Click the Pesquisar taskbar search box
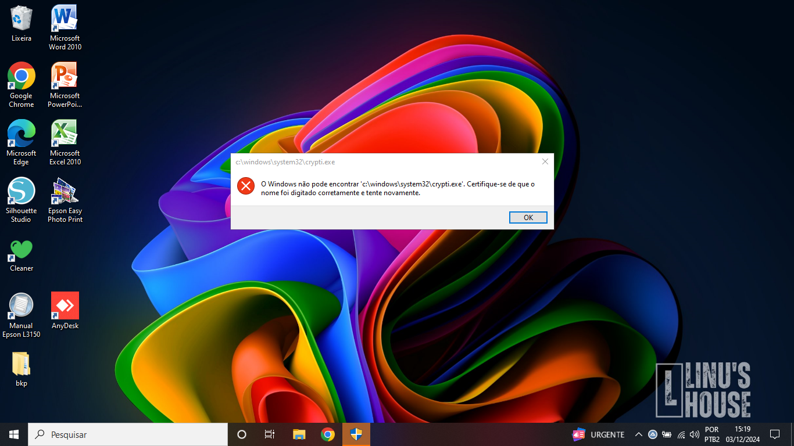The width and height of the screenshot is (794, 446). click(128, 434)
